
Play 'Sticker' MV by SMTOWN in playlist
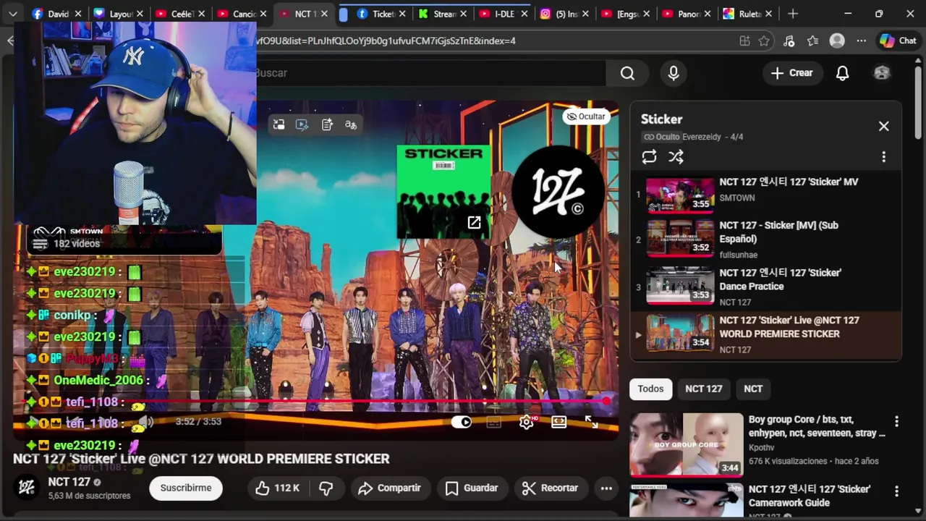[766, 195]
